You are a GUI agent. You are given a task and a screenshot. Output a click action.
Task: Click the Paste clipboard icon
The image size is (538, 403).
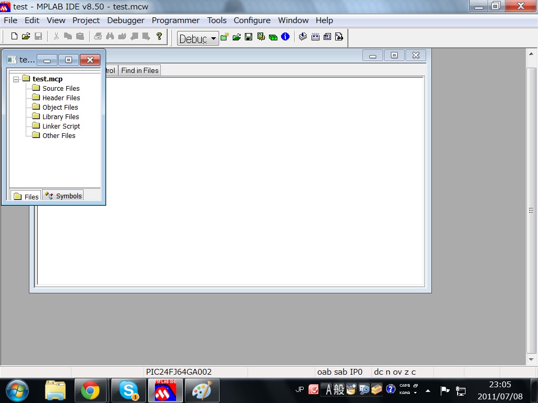point(80,36)
